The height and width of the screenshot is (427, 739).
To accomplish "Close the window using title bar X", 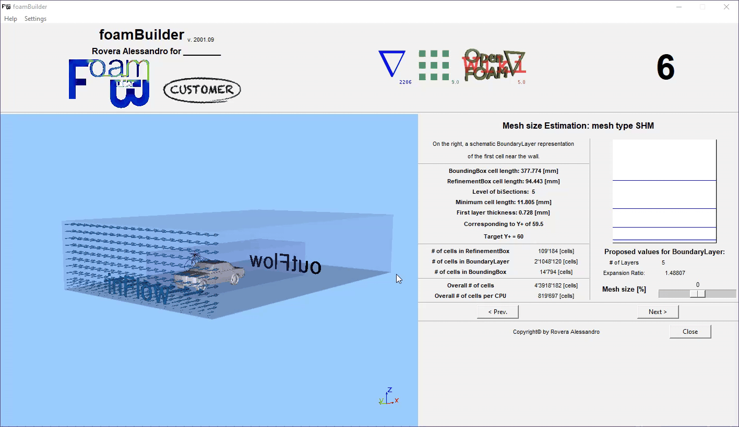I will point(726,7).
